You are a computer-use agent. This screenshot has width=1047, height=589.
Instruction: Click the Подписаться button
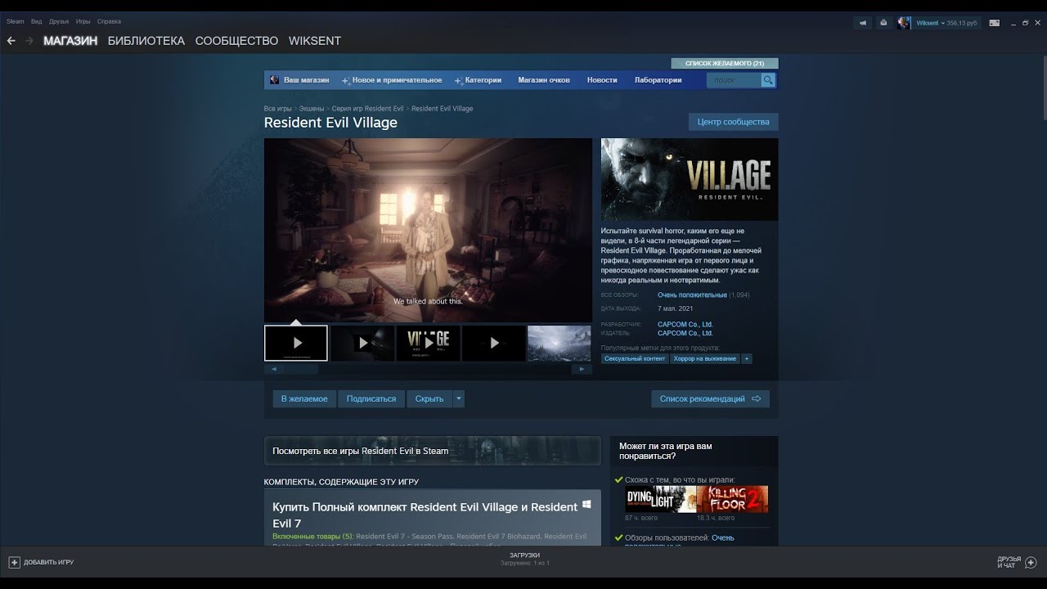(x=371, y=398)
